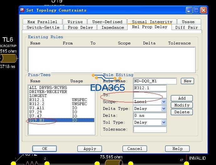Click the Rule Name input field

[x=155, y=81]
